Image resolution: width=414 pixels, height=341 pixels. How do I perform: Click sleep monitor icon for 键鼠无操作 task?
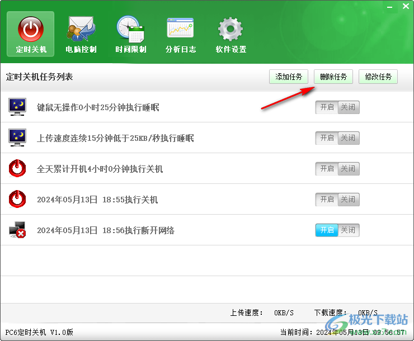point(17,107)
